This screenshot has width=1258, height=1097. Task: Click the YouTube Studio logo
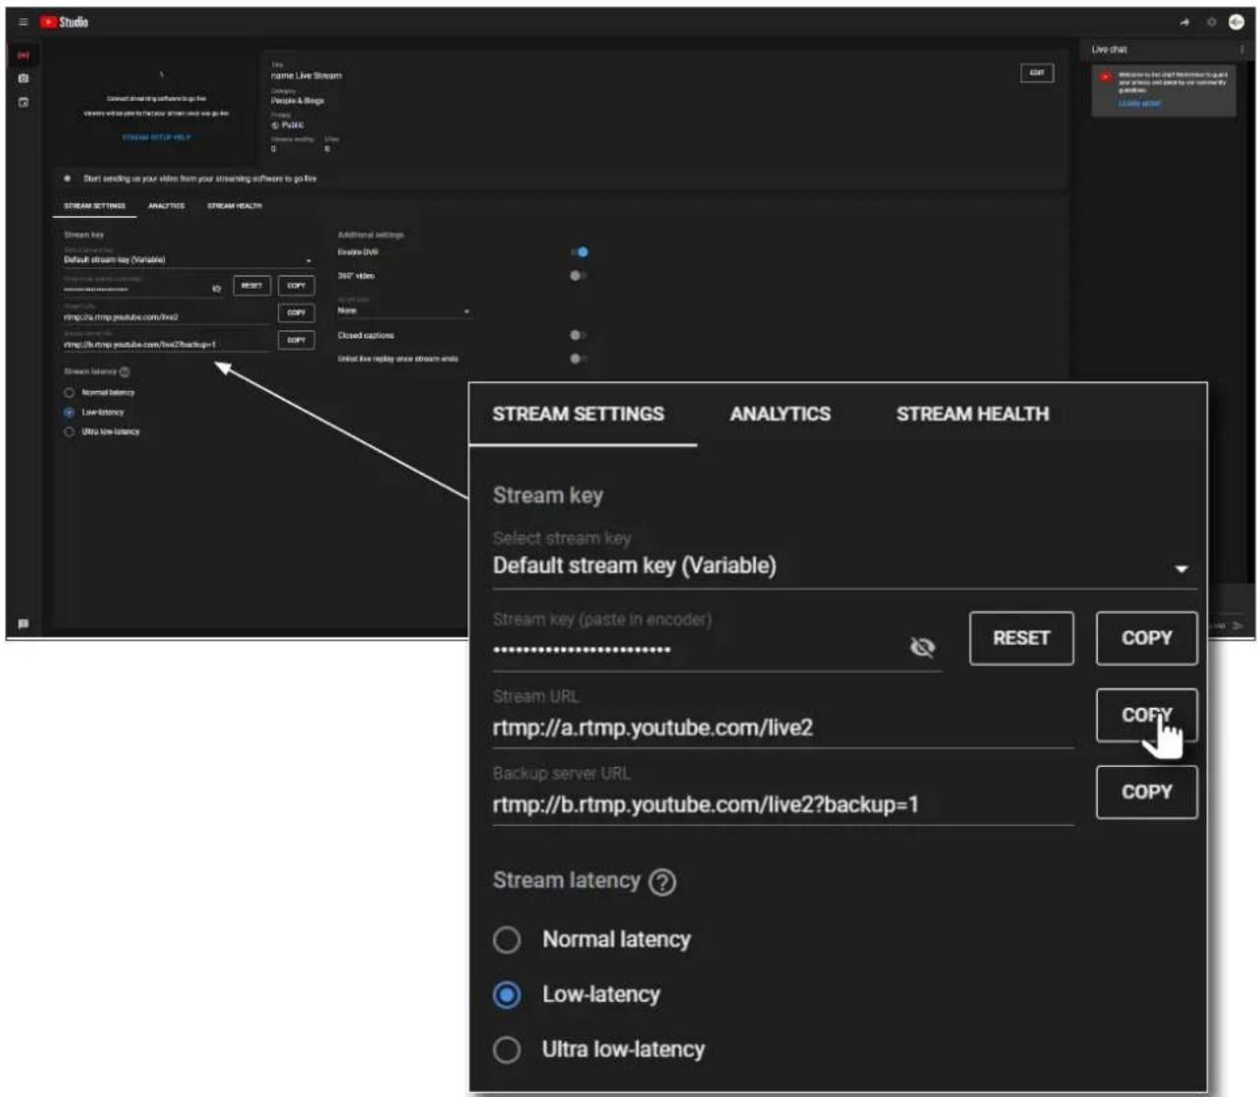pos(65,22)
